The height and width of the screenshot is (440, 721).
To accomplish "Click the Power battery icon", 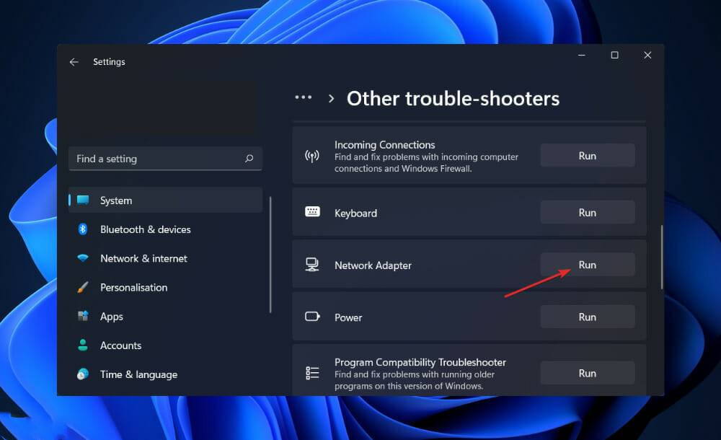I will pos(312,316).
